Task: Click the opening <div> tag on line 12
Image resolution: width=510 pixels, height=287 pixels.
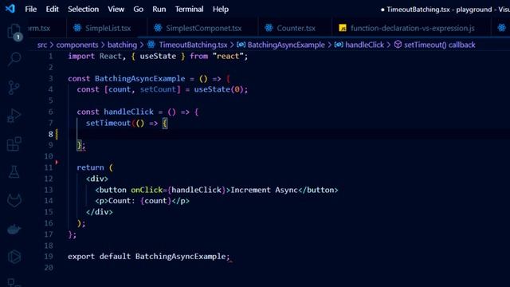Action: [97, 179]
